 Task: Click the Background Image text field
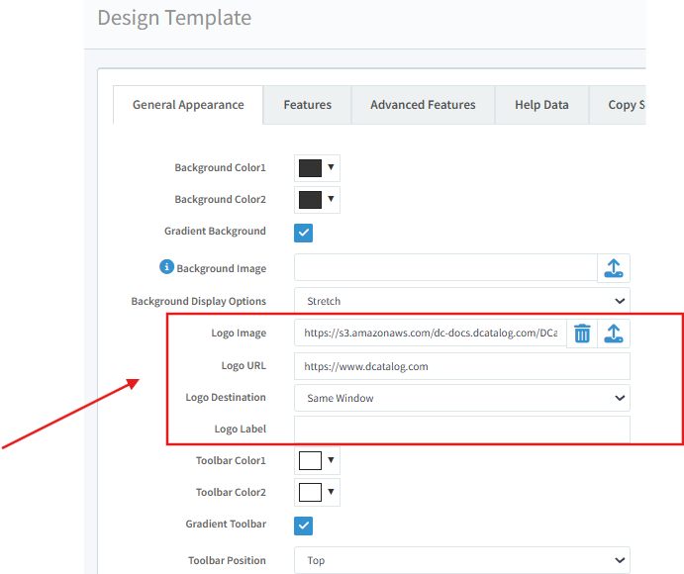tap(445, 268)
